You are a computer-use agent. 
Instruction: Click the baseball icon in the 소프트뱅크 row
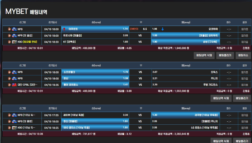9,72
